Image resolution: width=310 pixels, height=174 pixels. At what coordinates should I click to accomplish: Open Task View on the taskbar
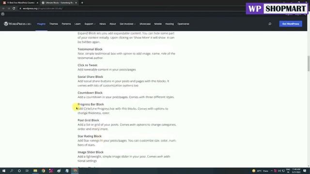(x=27, y=171)
